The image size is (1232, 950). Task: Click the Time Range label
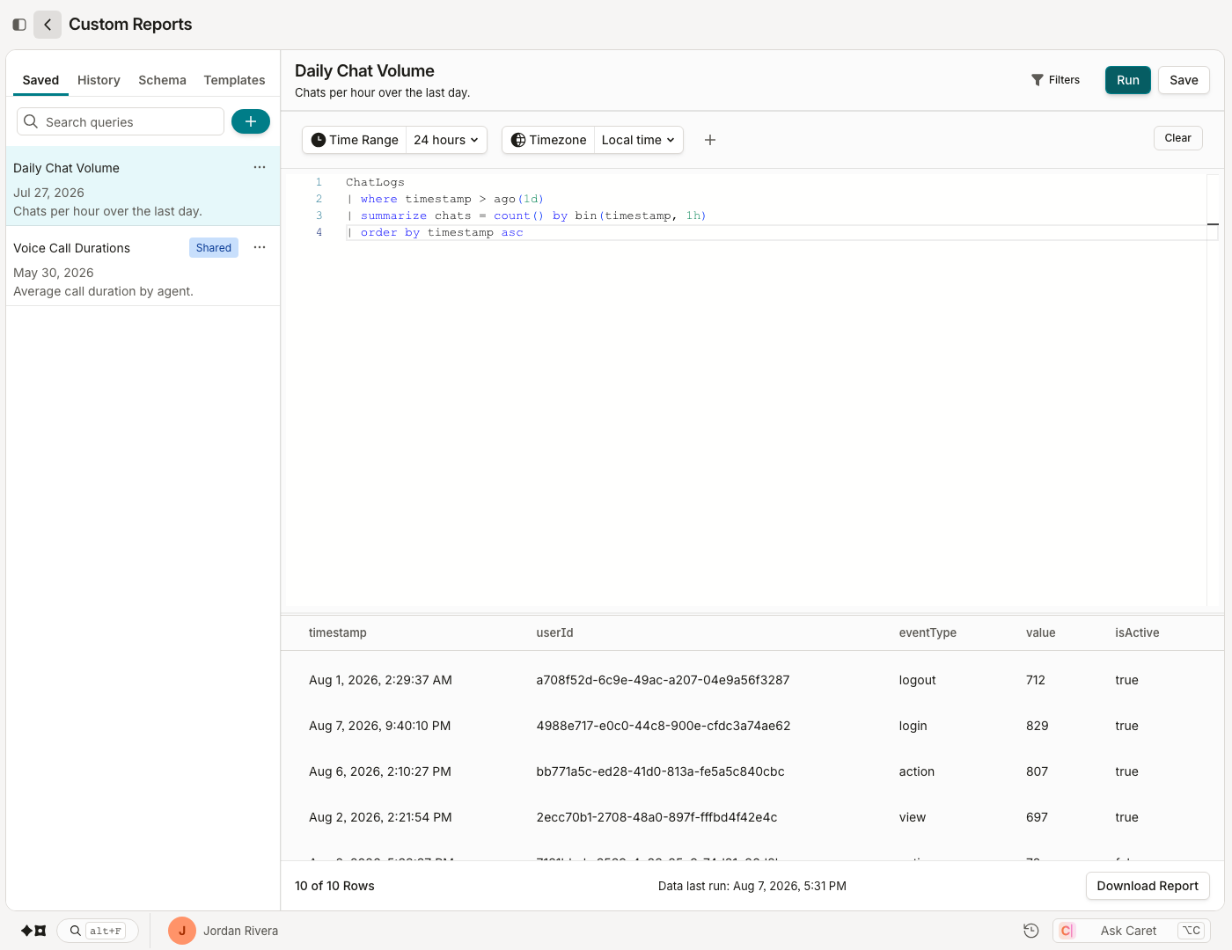[x=355, y=140]
